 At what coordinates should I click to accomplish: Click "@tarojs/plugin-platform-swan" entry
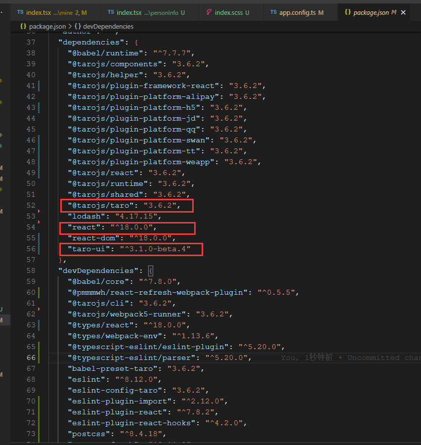click(162, 140)
